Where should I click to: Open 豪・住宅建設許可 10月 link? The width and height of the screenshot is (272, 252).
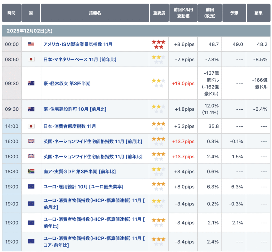click(x=75, y=109)
